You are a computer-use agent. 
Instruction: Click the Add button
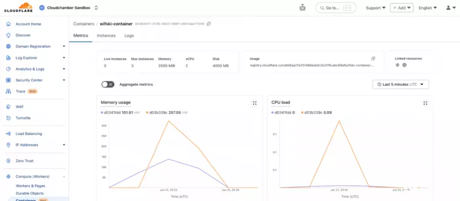pos(402,8)
